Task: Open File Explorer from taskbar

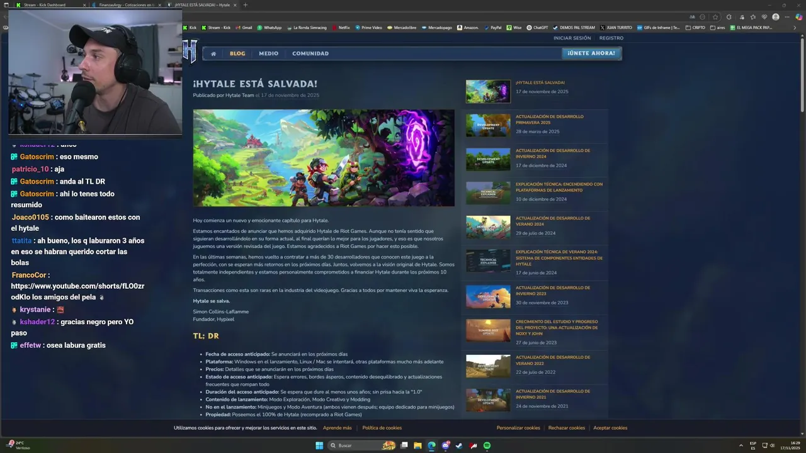Action: (x=417, y=445)
